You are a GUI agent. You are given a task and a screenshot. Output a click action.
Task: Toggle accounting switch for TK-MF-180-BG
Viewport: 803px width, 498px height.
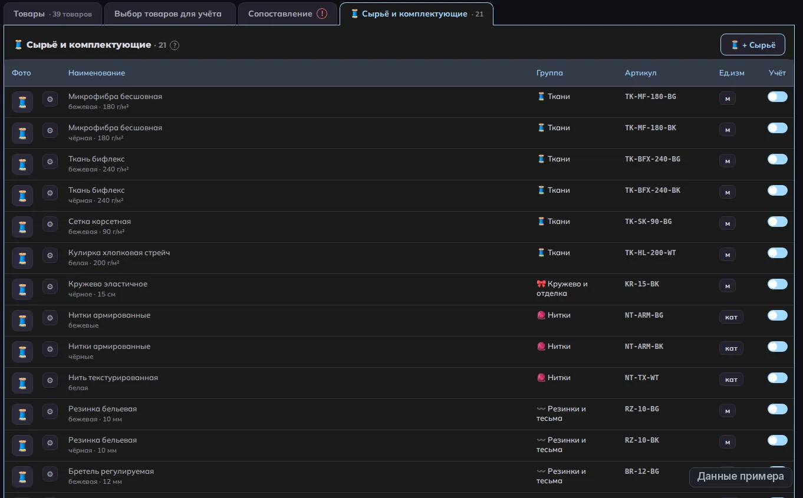pyautogui.click(x=777, y=97)
